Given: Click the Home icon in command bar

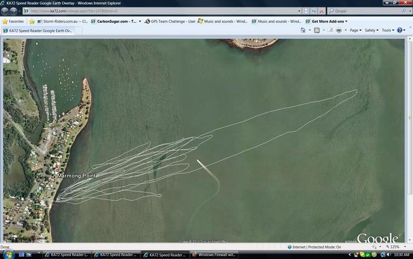Looking at the screenshot, I should tap(303, 30).
